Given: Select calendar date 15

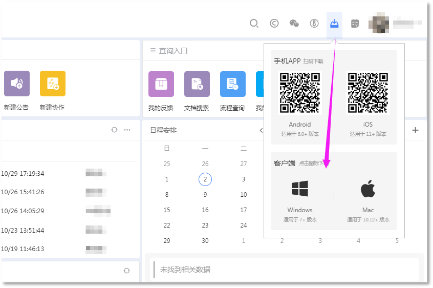Looking at the screenshot, I should (167, 210).
